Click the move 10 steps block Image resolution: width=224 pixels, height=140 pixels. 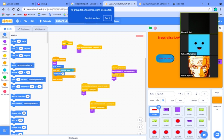coord(19,41)
